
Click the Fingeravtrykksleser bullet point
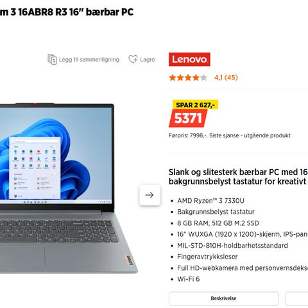click(x=207, y=257)
